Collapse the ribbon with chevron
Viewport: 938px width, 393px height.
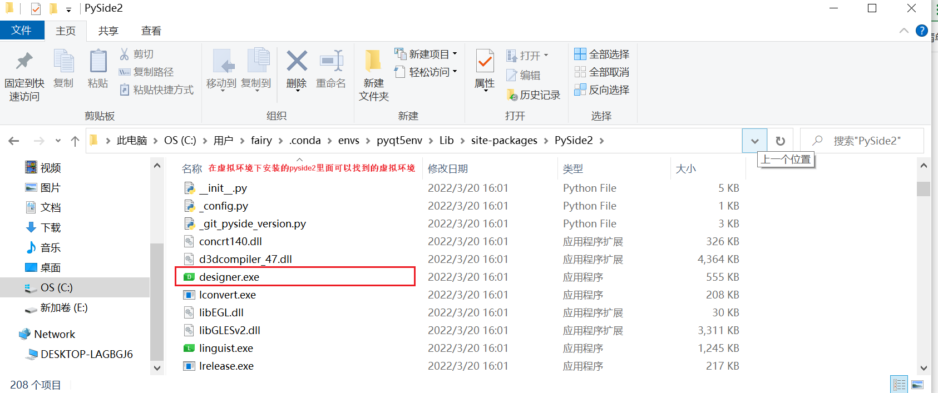point(904,31)
